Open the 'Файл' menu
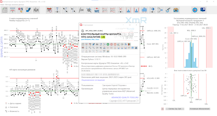The height and width of the screenshot is (116, 217). [2, 5]
